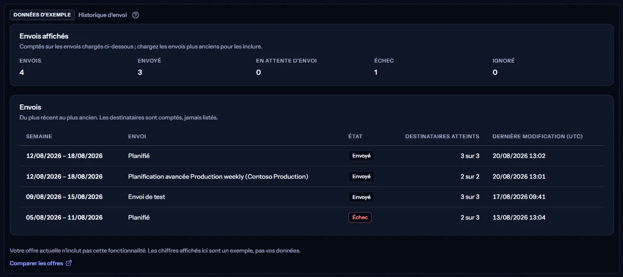Click the help icon beside Historique d'envoi
Screen dimensions: 623x277
(136, 15)
